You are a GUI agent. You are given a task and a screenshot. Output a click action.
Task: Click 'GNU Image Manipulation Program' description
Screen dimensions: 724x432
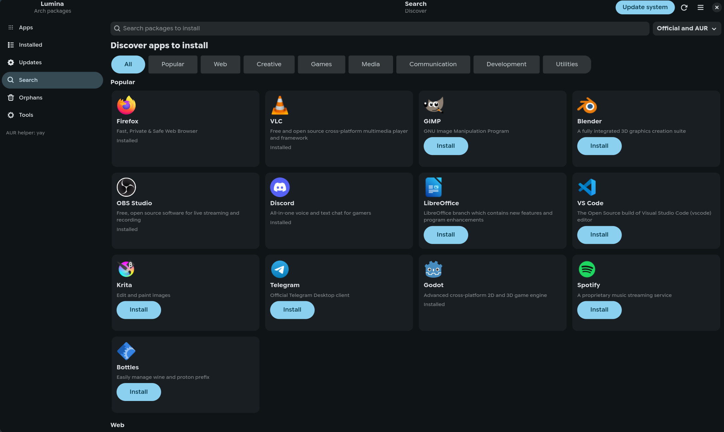[466, 131]
